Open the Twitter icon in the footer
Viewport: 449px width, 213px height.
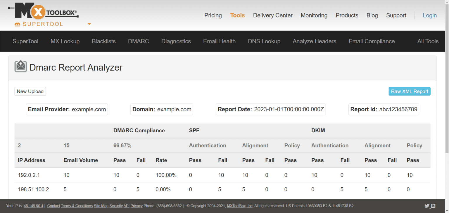[427, 206]
